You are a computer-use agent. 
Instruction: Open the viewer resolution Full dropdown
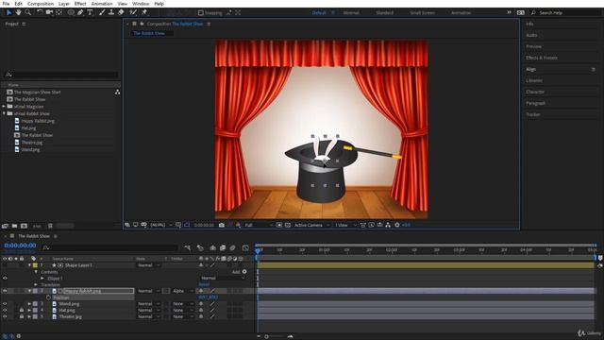point(259,225)
